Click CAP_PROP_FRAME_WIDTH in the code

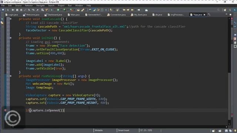78,99
